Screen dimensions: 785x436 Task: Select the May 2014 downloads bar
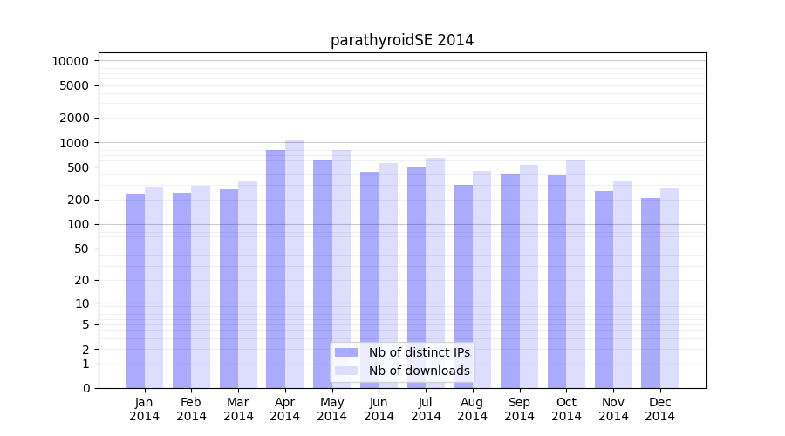tap(341, 269)
